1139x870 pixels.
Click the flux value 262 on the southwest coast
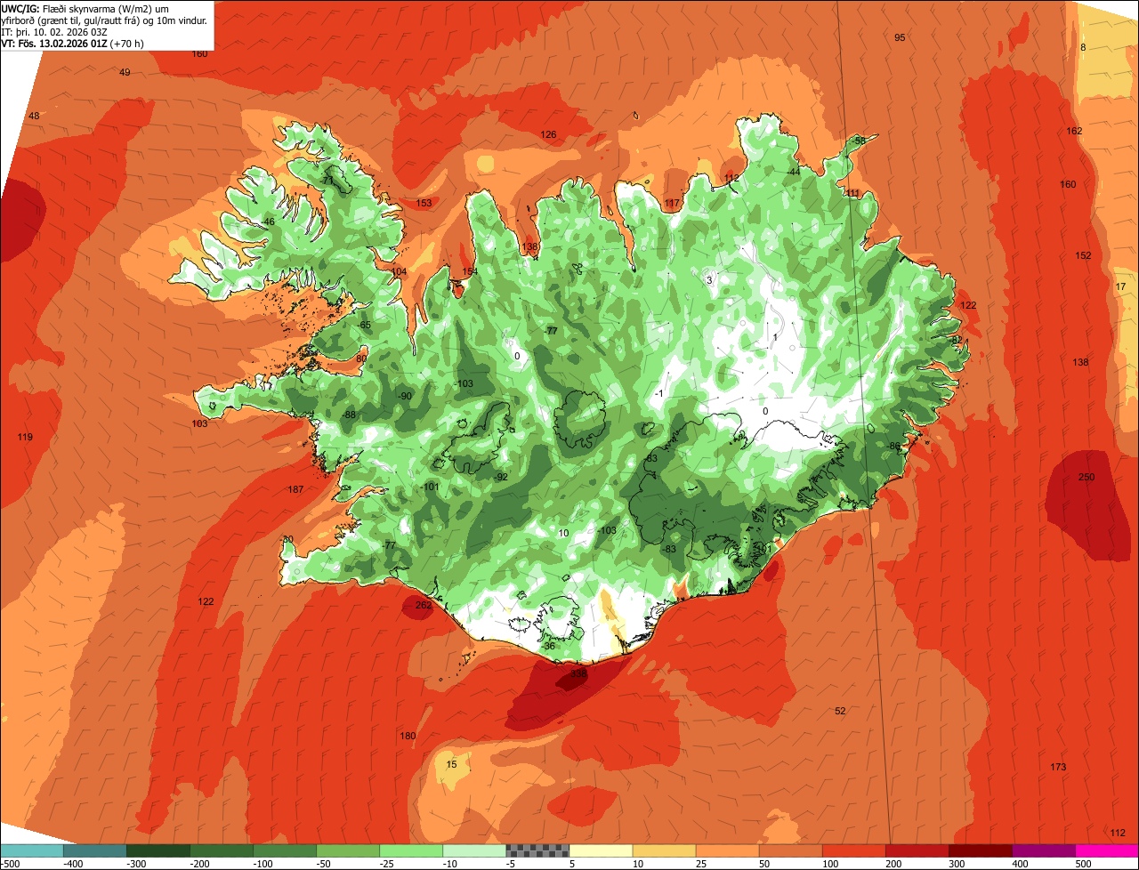pyautogui.click(x=424, y=605)
